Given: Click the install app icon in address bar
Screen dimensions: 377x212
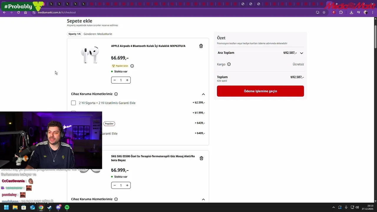Looking at the screenshot, I should (x=318, y=12).
